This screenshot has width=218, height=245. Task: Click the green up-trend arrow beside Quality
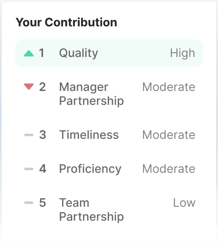click(x=29, y=53)
